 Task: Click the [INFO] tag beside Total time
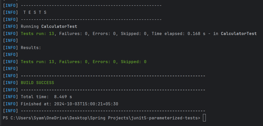(x=10, y=97)
